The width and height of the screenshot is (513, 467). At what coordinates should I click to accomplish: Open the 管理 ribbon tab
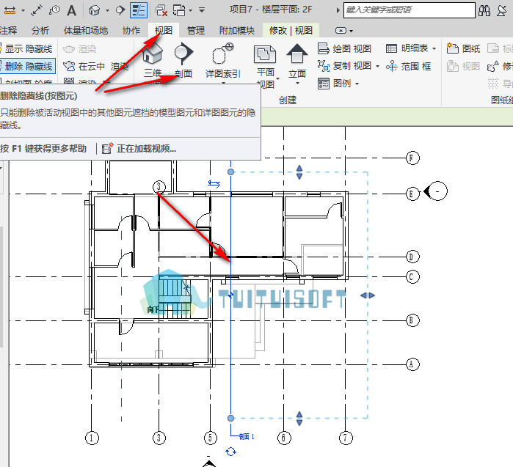point(196,31)
